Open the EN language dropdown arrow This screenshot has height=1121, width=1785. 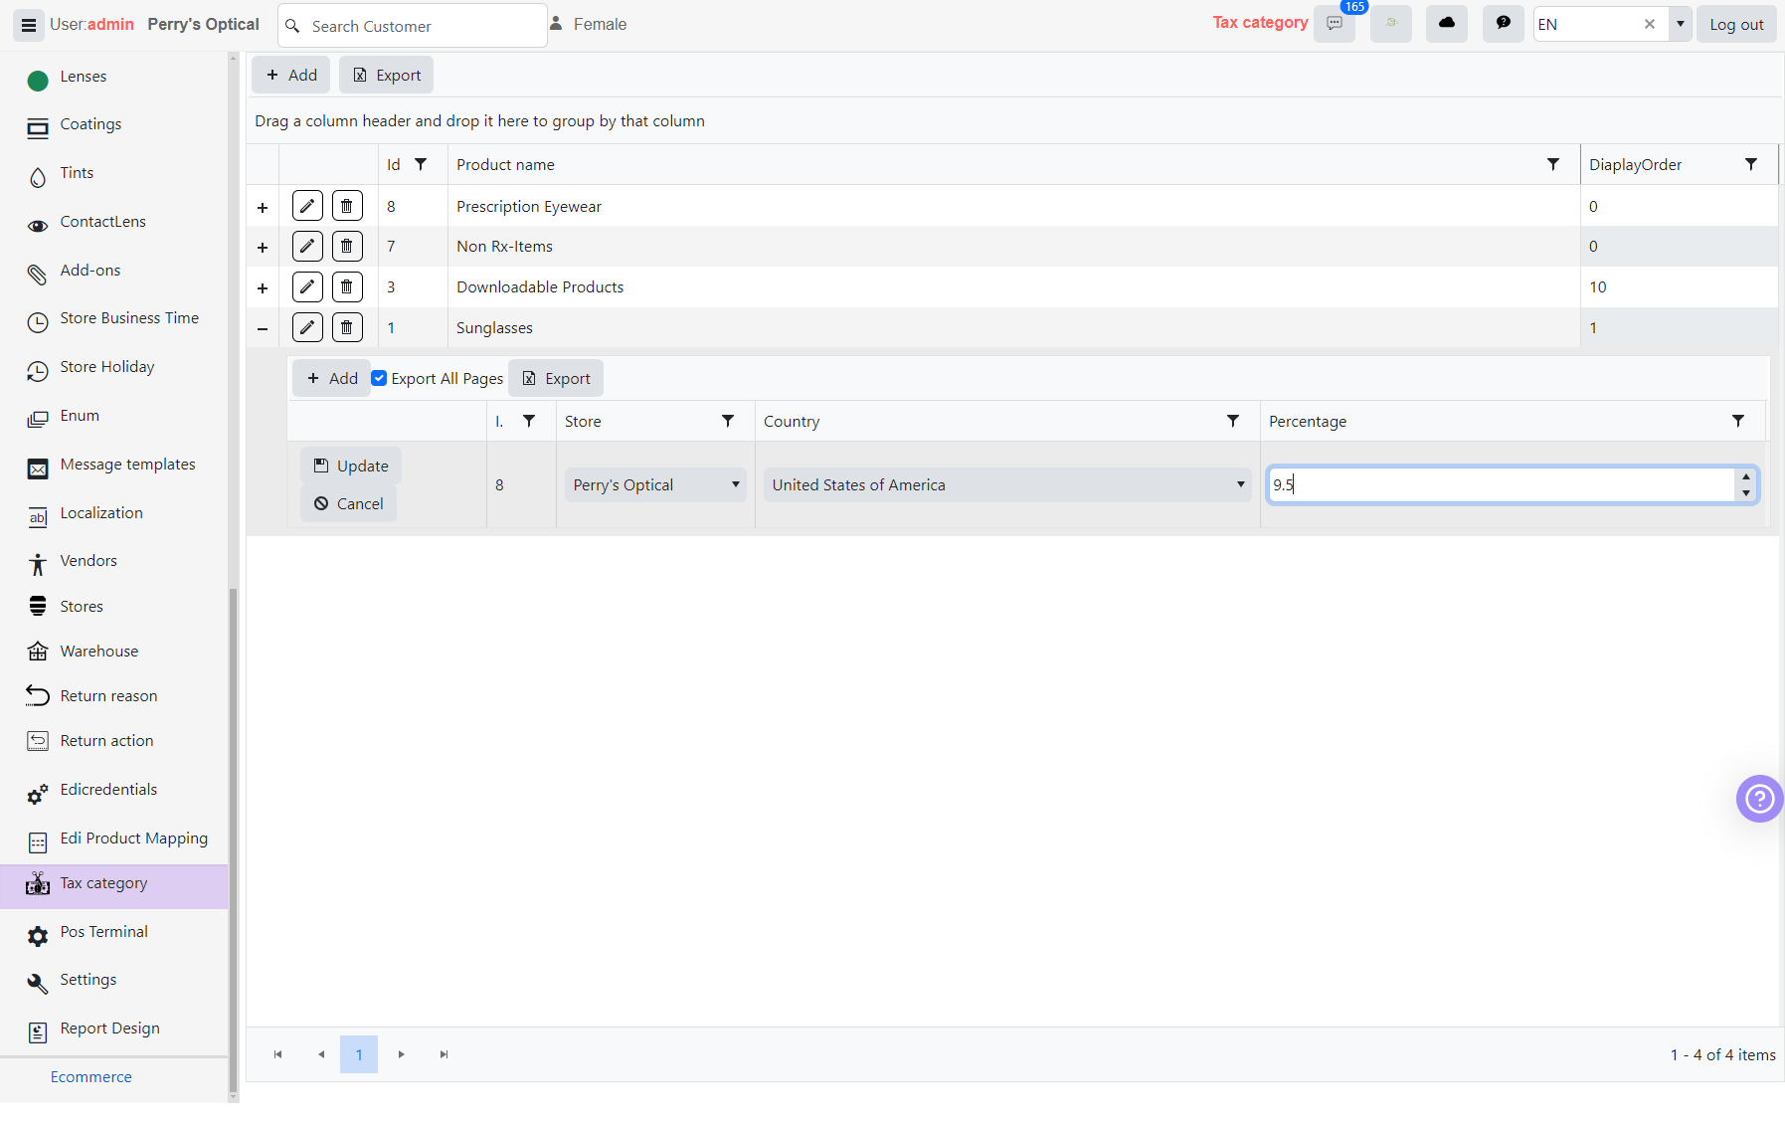coord(1680,24)
